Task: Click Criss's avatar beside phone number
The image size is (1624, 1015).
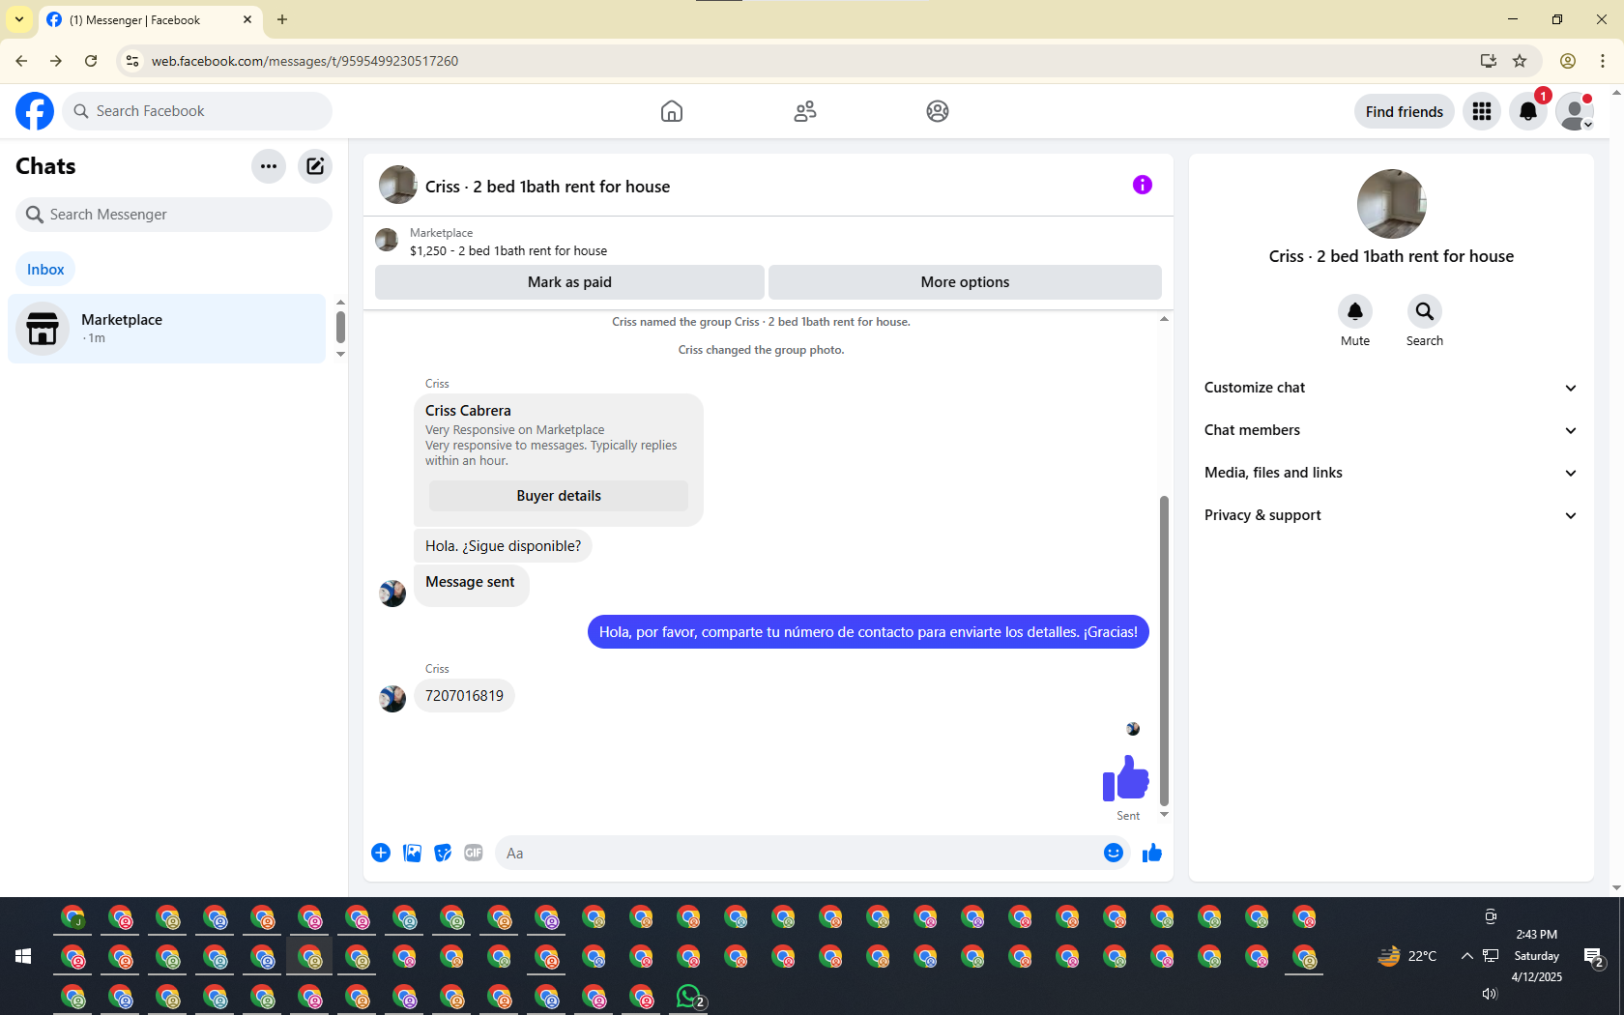Action: 392,698
